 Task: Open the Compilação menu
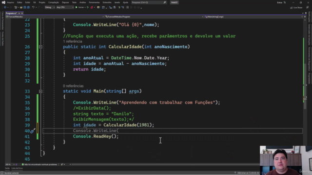pyautogui.click(x=54, y=2)
